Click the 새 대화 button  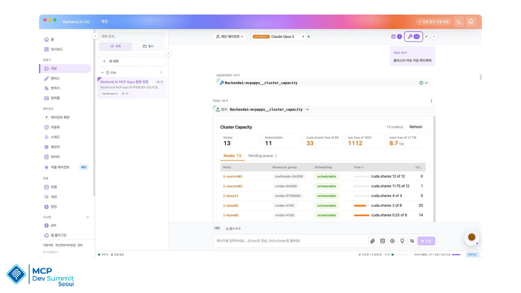132,61
